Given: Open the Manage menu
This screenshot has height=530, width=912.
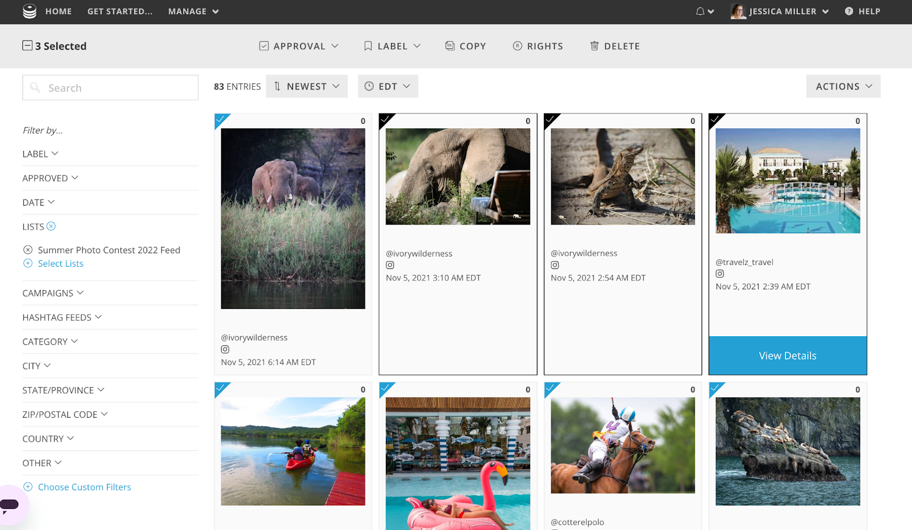Looking at the screenshot, I should [193, 11].
